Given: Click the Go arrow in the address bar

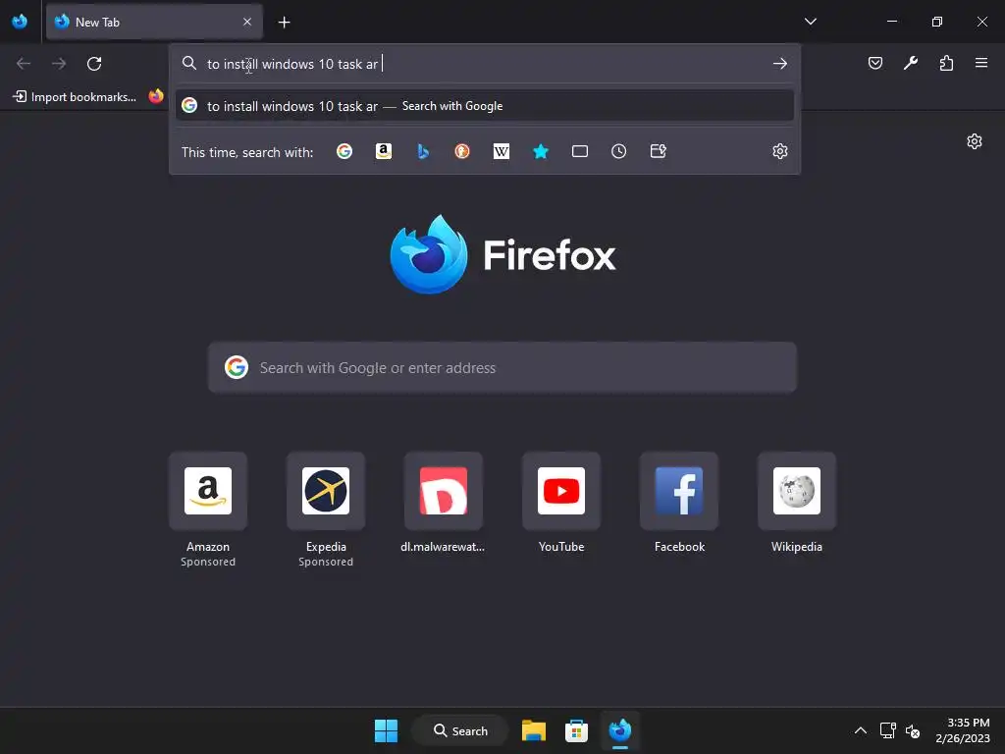Looking at the screenshot, I should (x=780, y=64).
